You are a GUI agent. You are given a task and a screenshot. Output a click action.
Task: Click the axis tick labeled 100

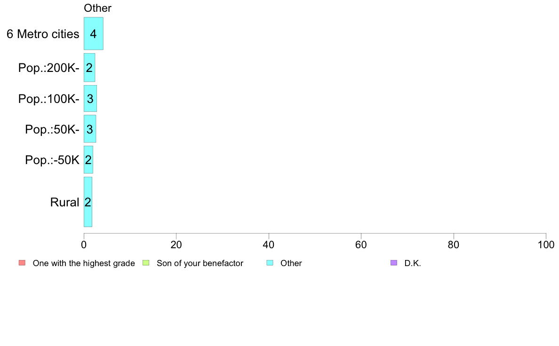[546, 244]
